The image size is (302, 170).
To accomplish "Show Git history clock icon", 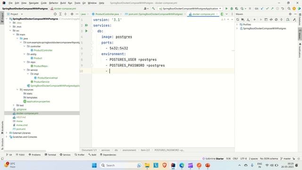I will [277, 8].
